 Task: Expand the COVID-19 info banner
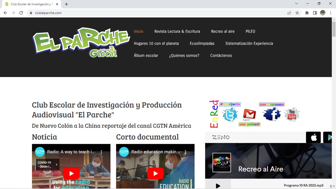[56, 165]
